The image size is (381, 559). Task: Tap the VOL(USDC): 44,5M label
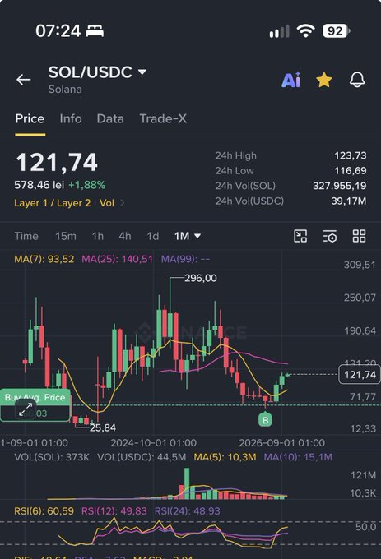[142, 457]
